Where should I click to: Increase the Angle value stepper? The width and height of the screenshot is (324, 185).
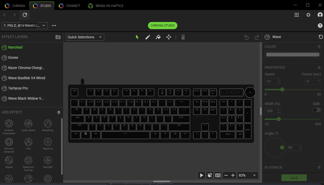point(300,146)
